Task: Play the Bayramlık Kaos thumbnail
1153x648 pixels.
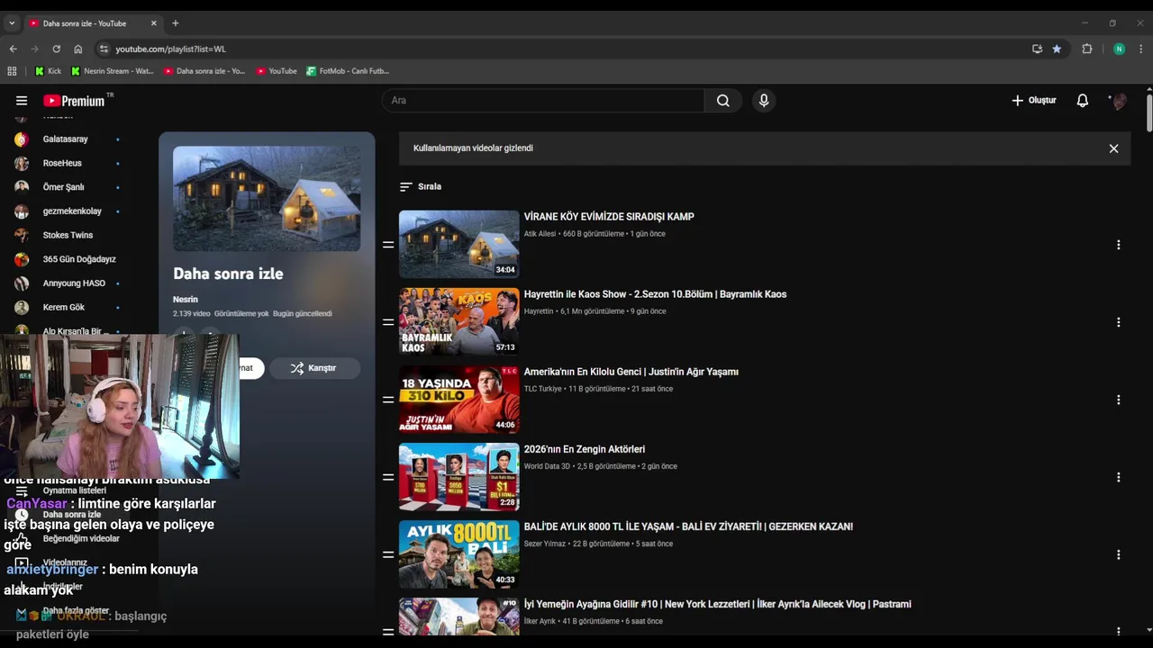Action: pyautogui.click(x=459, y=321)
